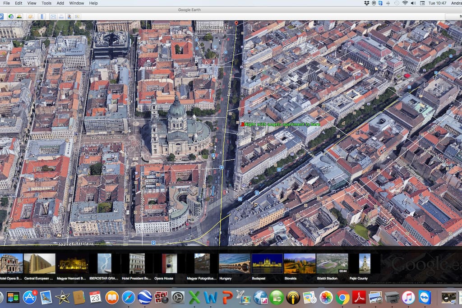Click the Adobe Acrobat dock icon

359,297
